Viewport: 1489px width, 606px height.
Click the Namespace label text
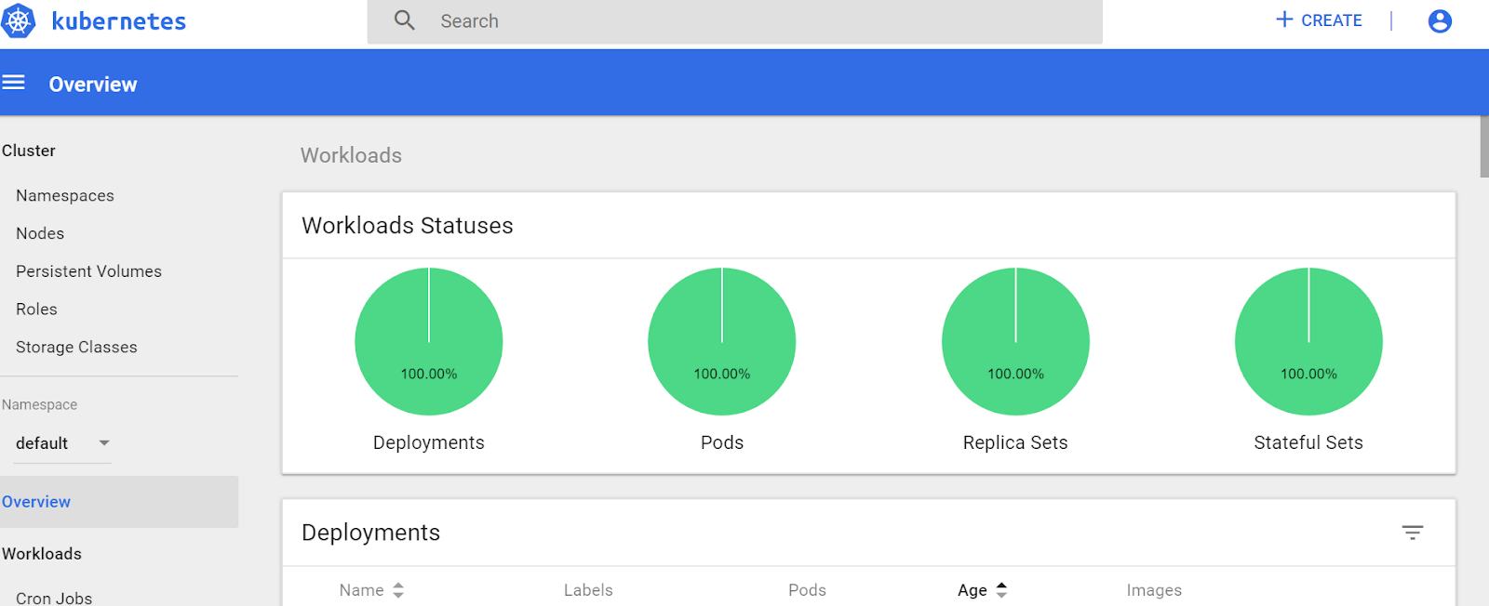click(x=40, y=405)
